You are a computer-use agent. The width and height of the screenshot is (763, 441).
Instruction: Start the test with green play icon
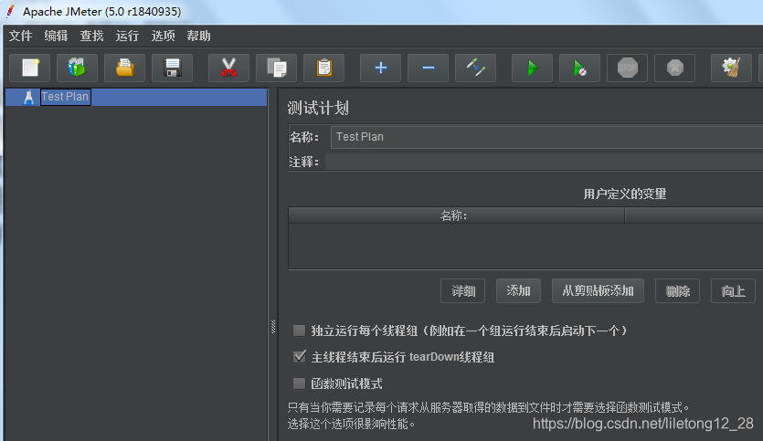point(533,68)
